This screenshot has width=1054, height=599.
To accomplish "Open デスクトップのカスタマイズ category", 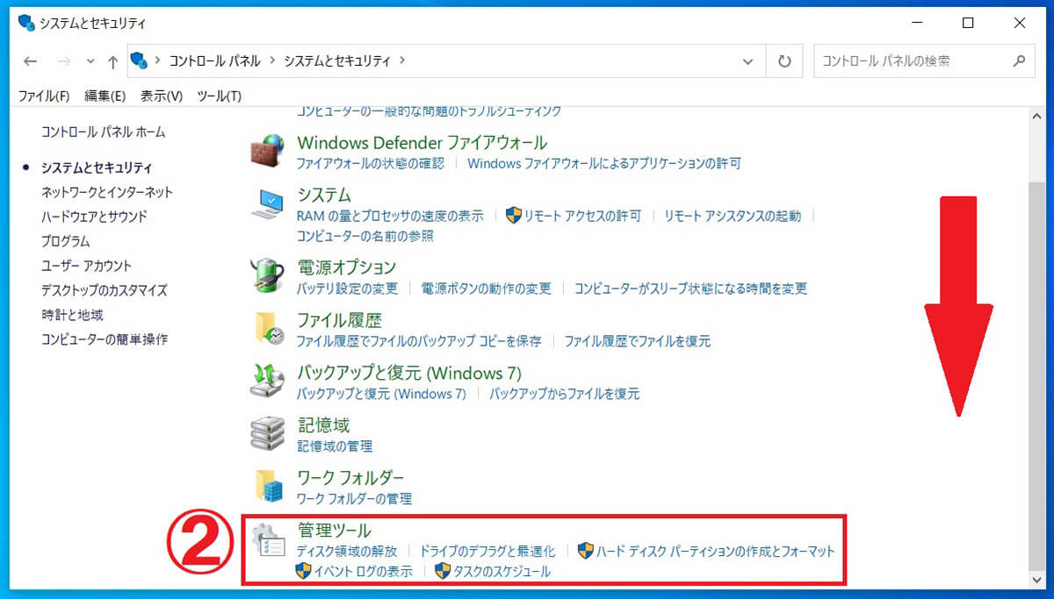I will tap(104, 289).
